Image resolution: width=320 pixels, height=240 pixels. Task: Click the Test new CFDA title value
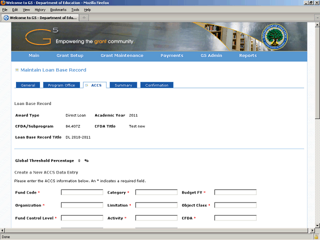pos(137,126)
